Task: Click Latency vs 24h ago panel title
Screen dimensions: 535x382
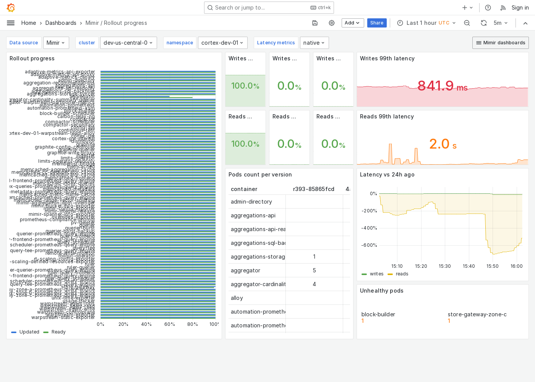Action: (x=387, y=175)
